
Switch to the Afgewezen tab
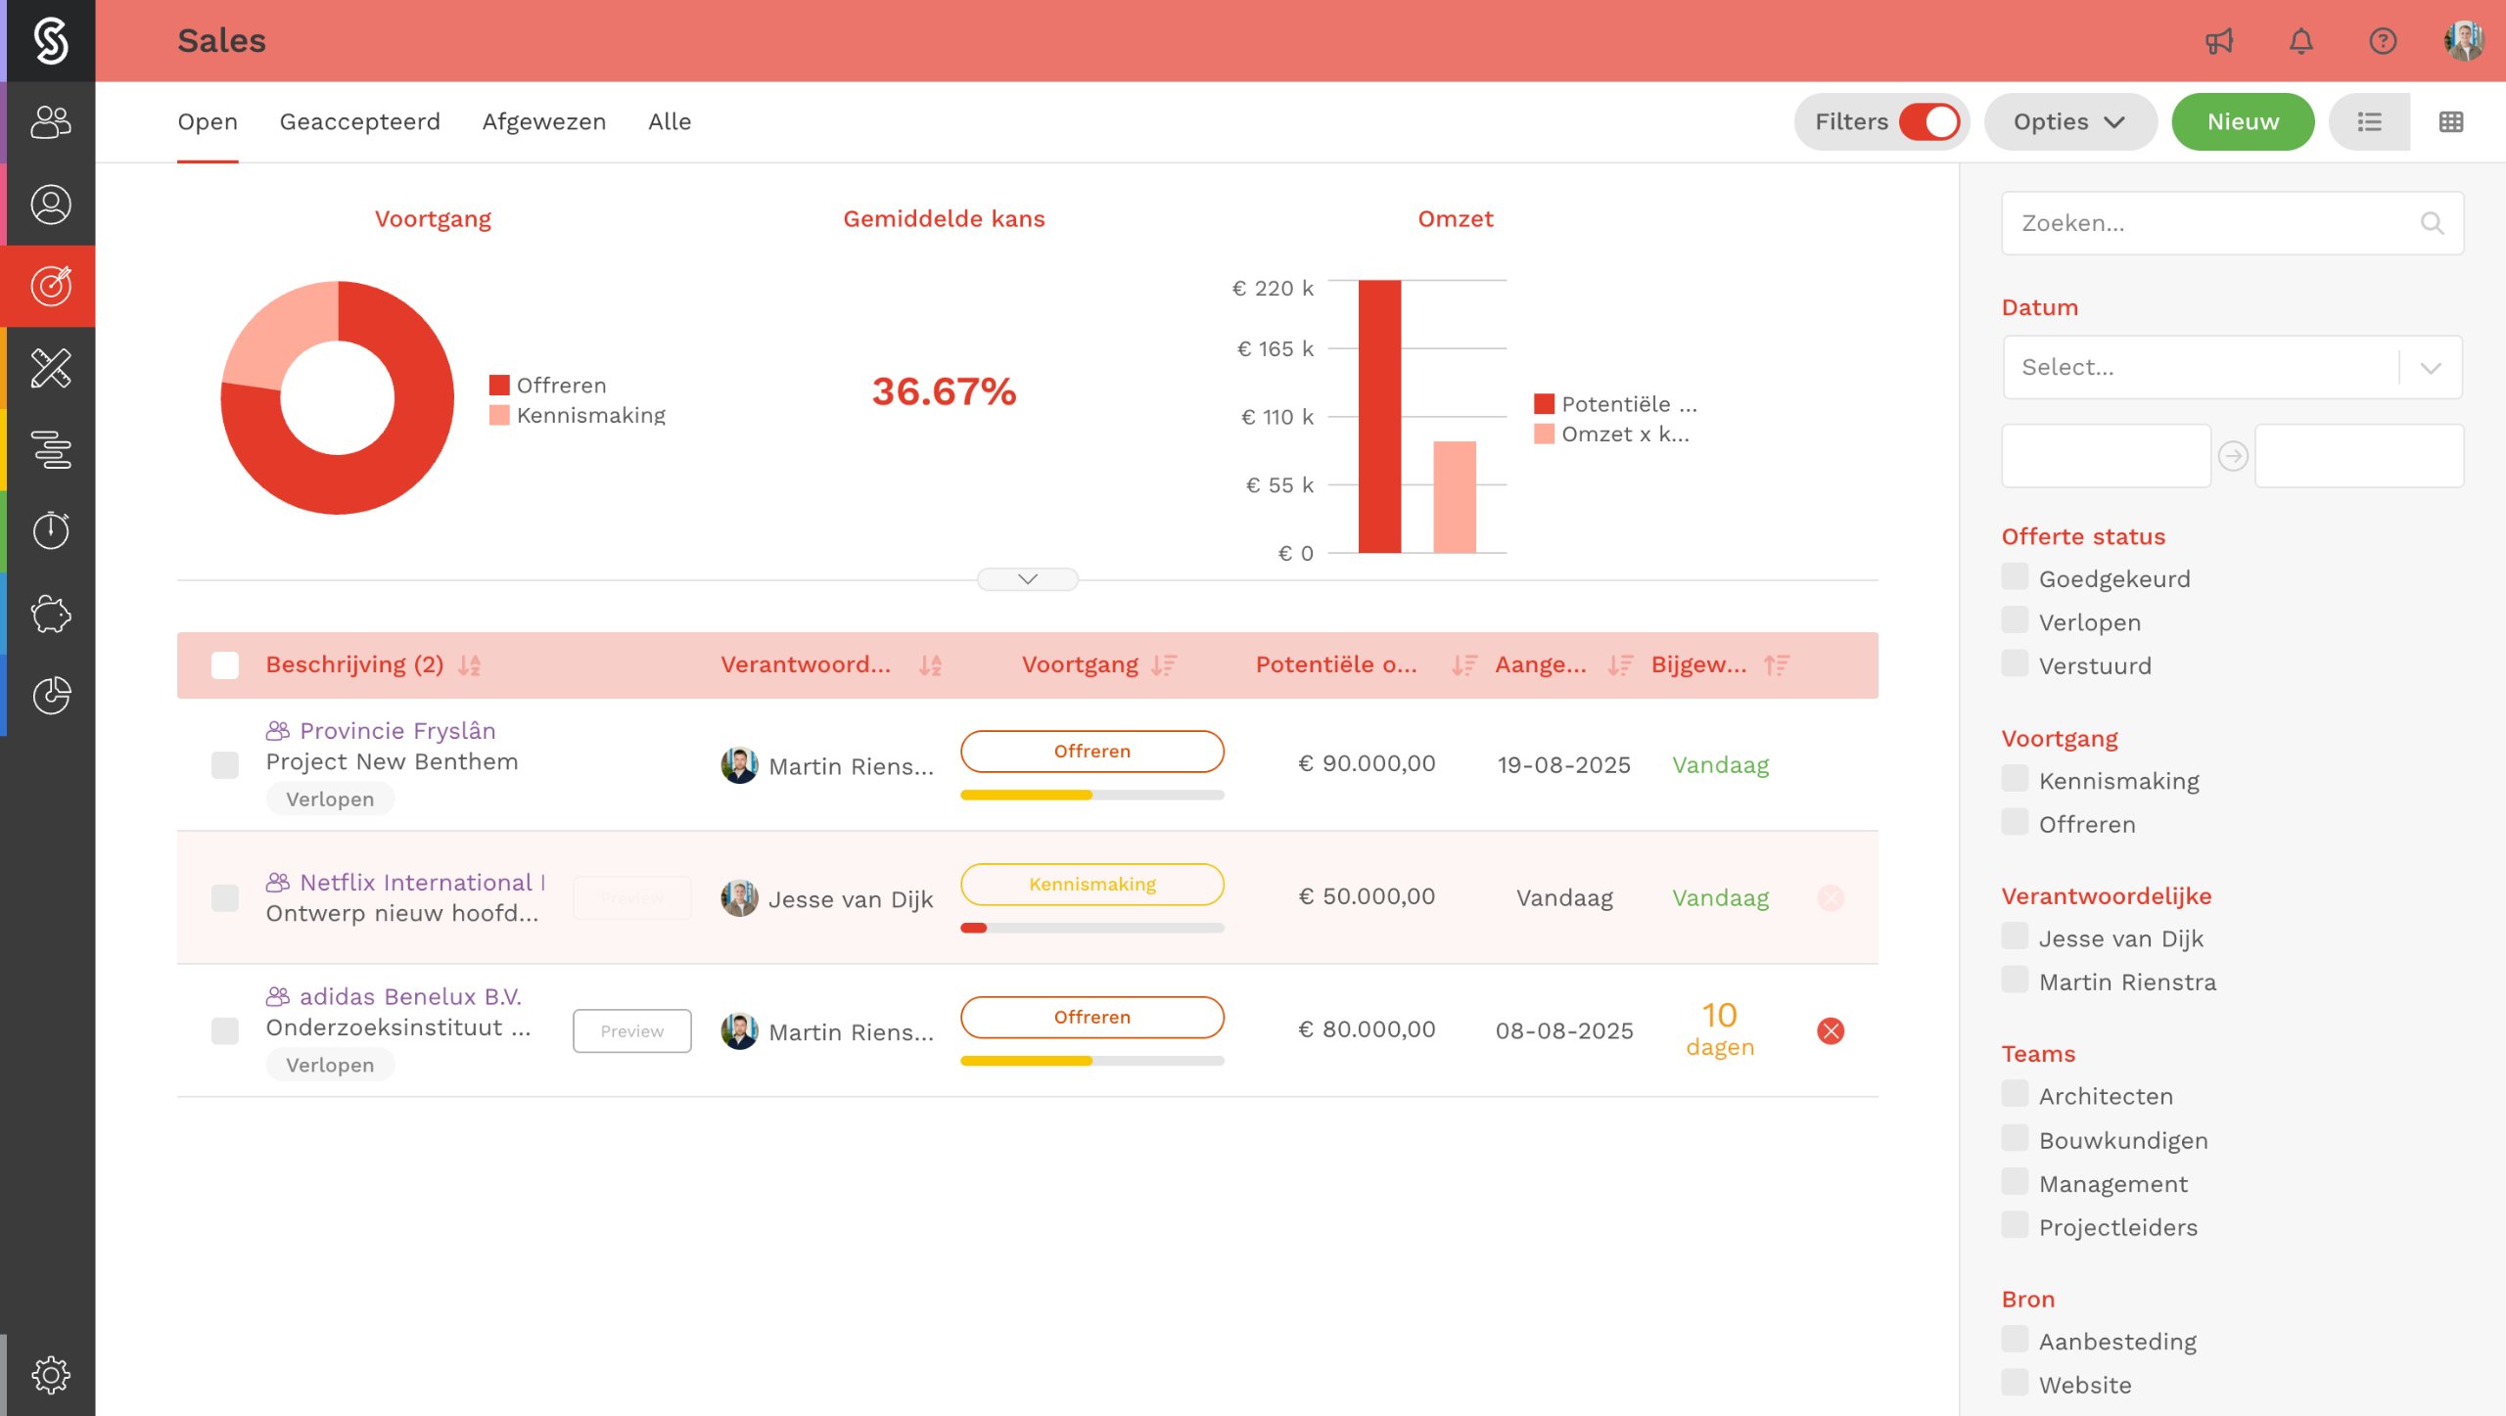543,122
